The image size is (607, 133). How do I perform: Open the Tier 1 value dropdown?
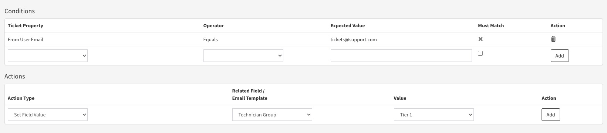pyautogui.click(x=434, y=115)
